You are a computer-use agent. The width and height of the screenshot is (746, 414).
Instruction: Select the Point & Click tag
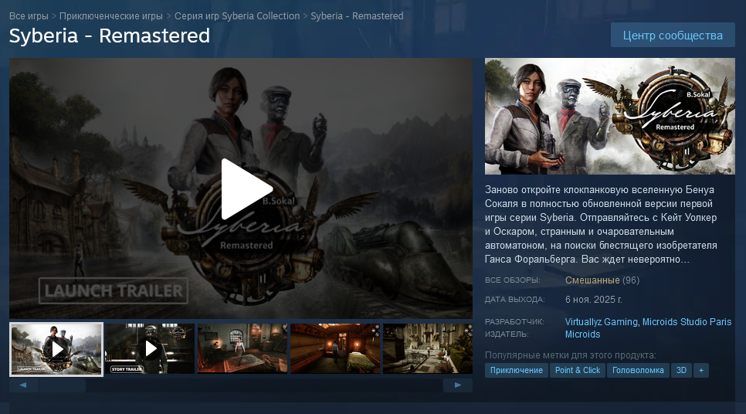pos(578,370)
